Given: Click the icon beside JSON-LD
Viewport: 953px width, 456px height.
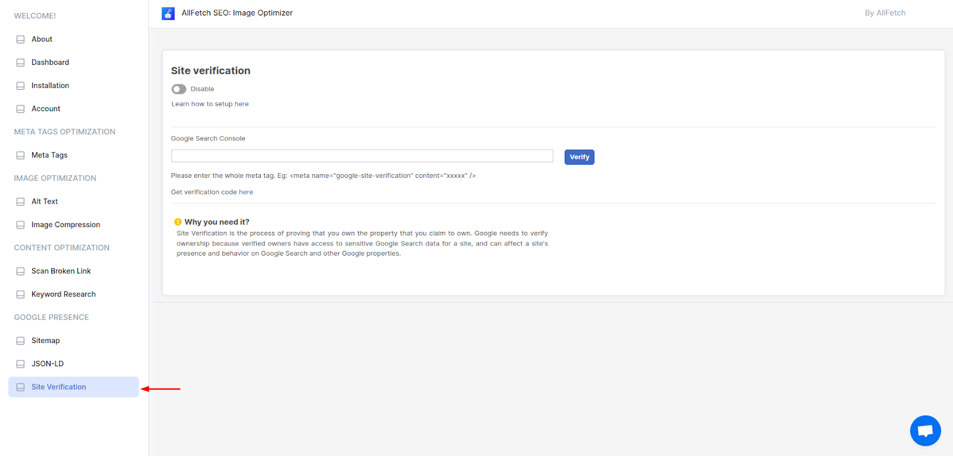Looking at the screenshot, I should point(20,364).
